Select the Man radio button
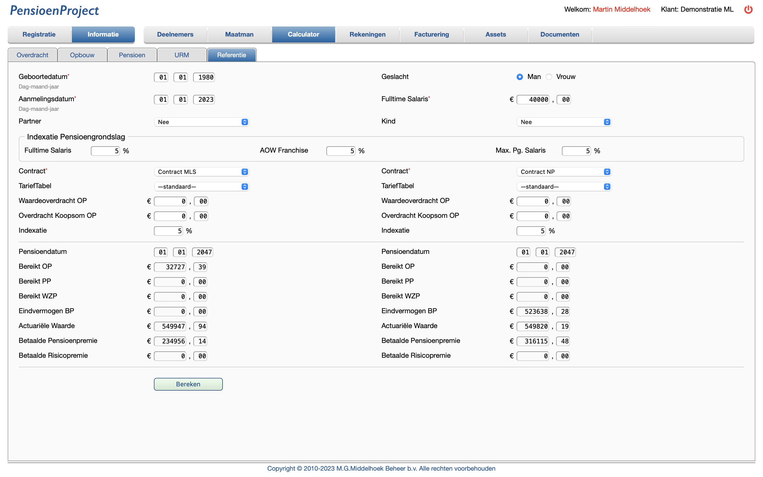The image size is (763, 477). click(x=520, y=77)
